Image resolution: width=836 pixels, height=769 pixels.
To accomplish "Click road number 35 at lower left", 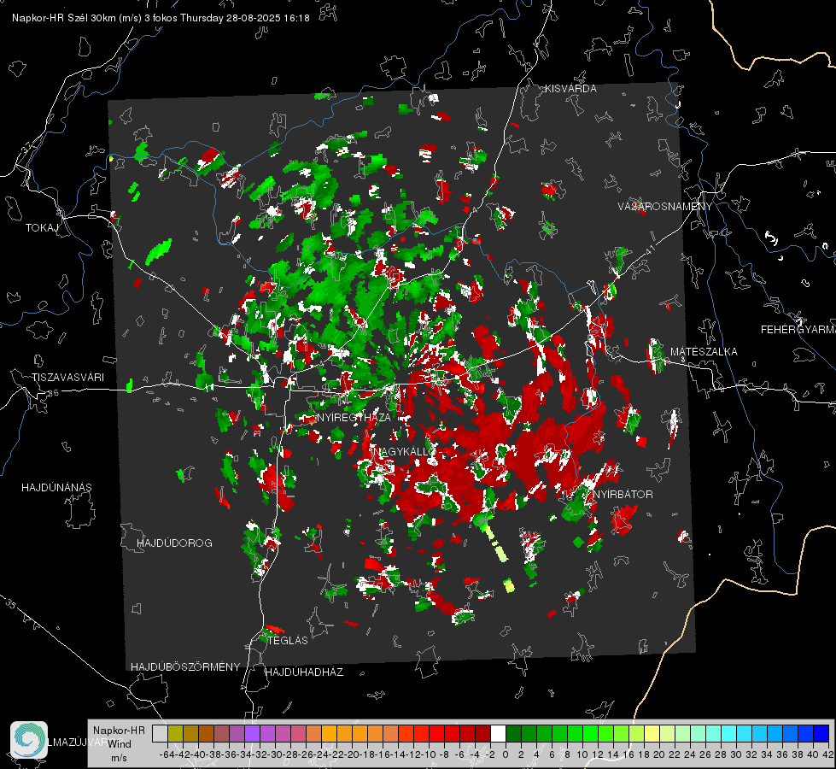I will (11, 605).
